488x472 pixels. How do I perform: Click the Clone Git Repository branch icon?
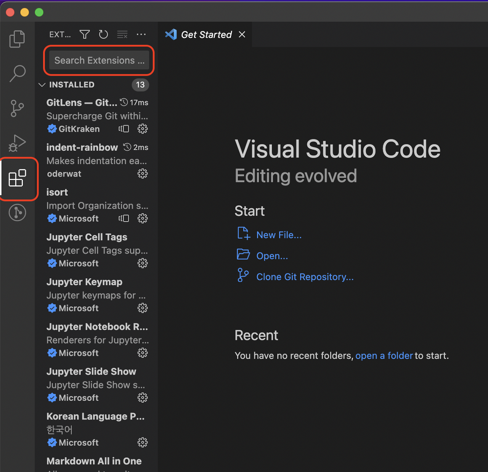pos(243,275)
